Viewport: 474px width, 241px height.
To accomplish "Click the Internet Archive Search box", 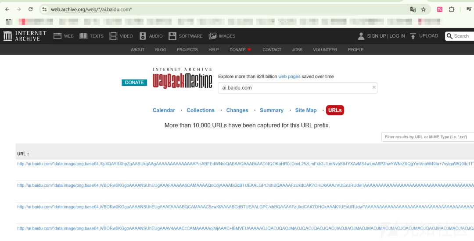I will tap(460, 36).
